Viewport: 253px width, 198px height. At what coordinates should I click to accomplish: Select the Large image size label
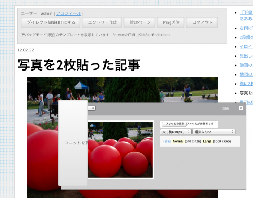pos(207,142)
